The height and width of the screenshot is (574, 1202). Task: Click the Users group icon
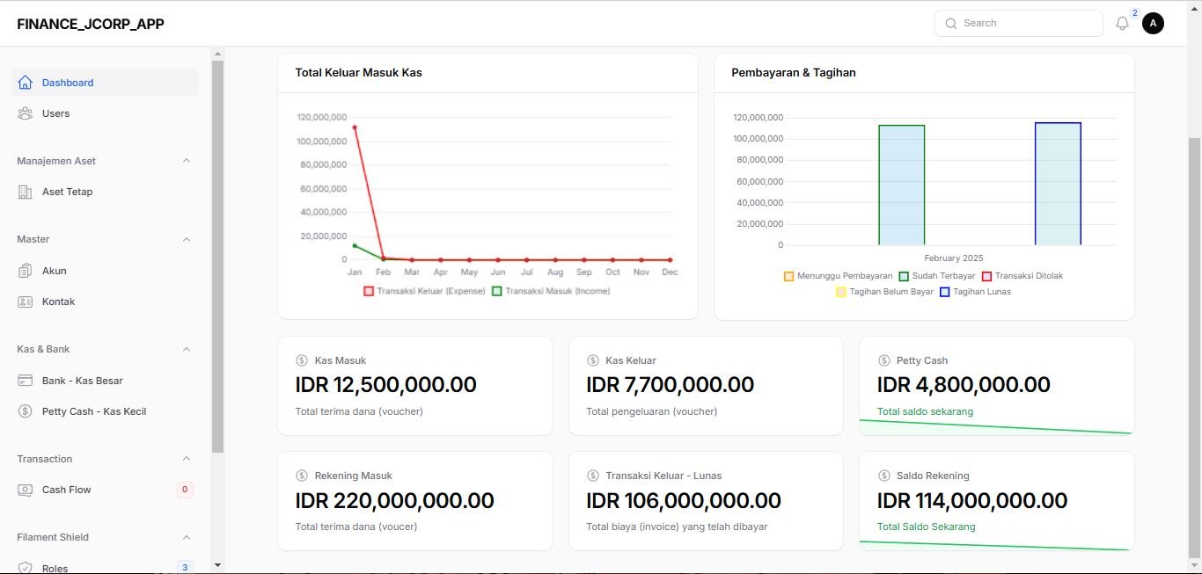(x=25, y=113)
